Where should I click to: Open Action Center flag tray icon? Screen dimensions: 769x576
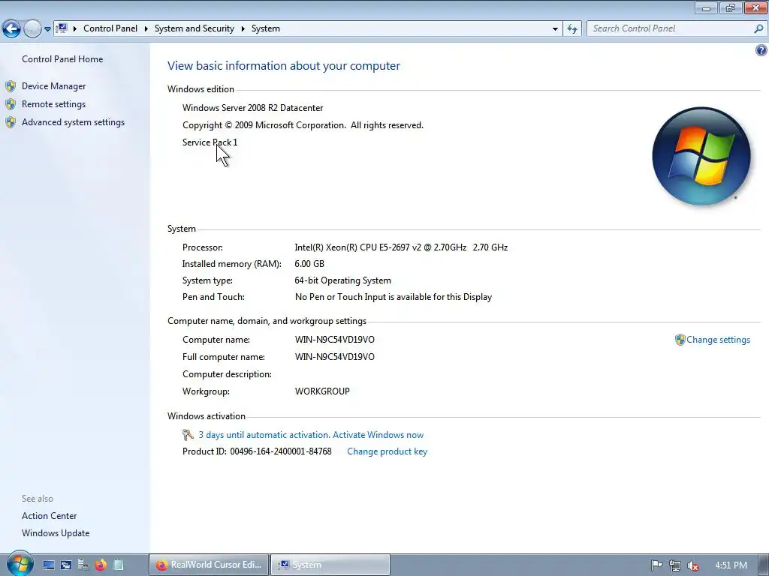coord(656,565)
